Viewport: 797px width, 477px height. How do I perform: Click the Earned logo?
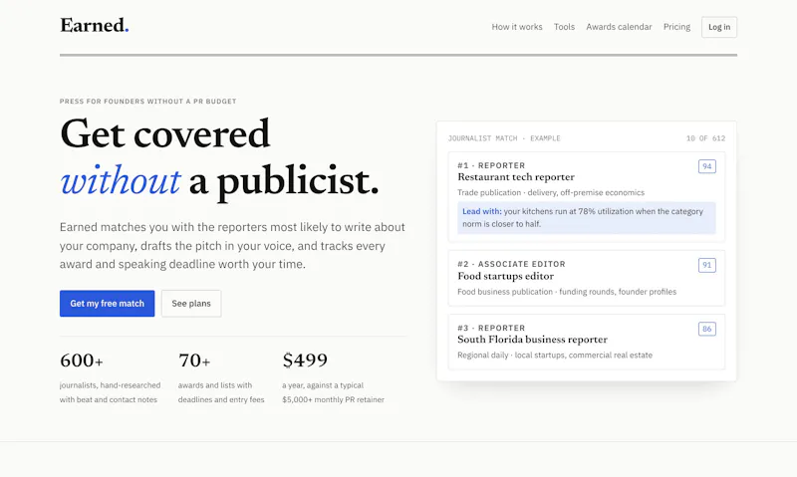tap(94, 26)
